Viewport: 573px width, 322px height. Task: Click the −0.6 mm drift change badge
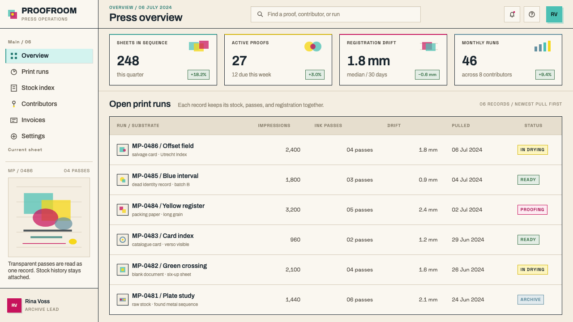tap(427, 75)
